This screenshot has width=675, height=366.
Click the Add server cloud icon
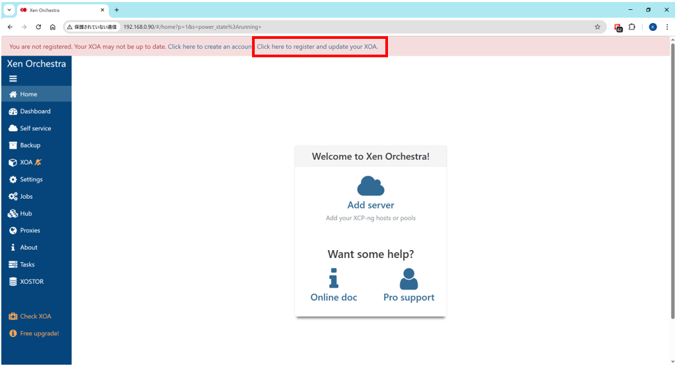(x=370, y=186)
